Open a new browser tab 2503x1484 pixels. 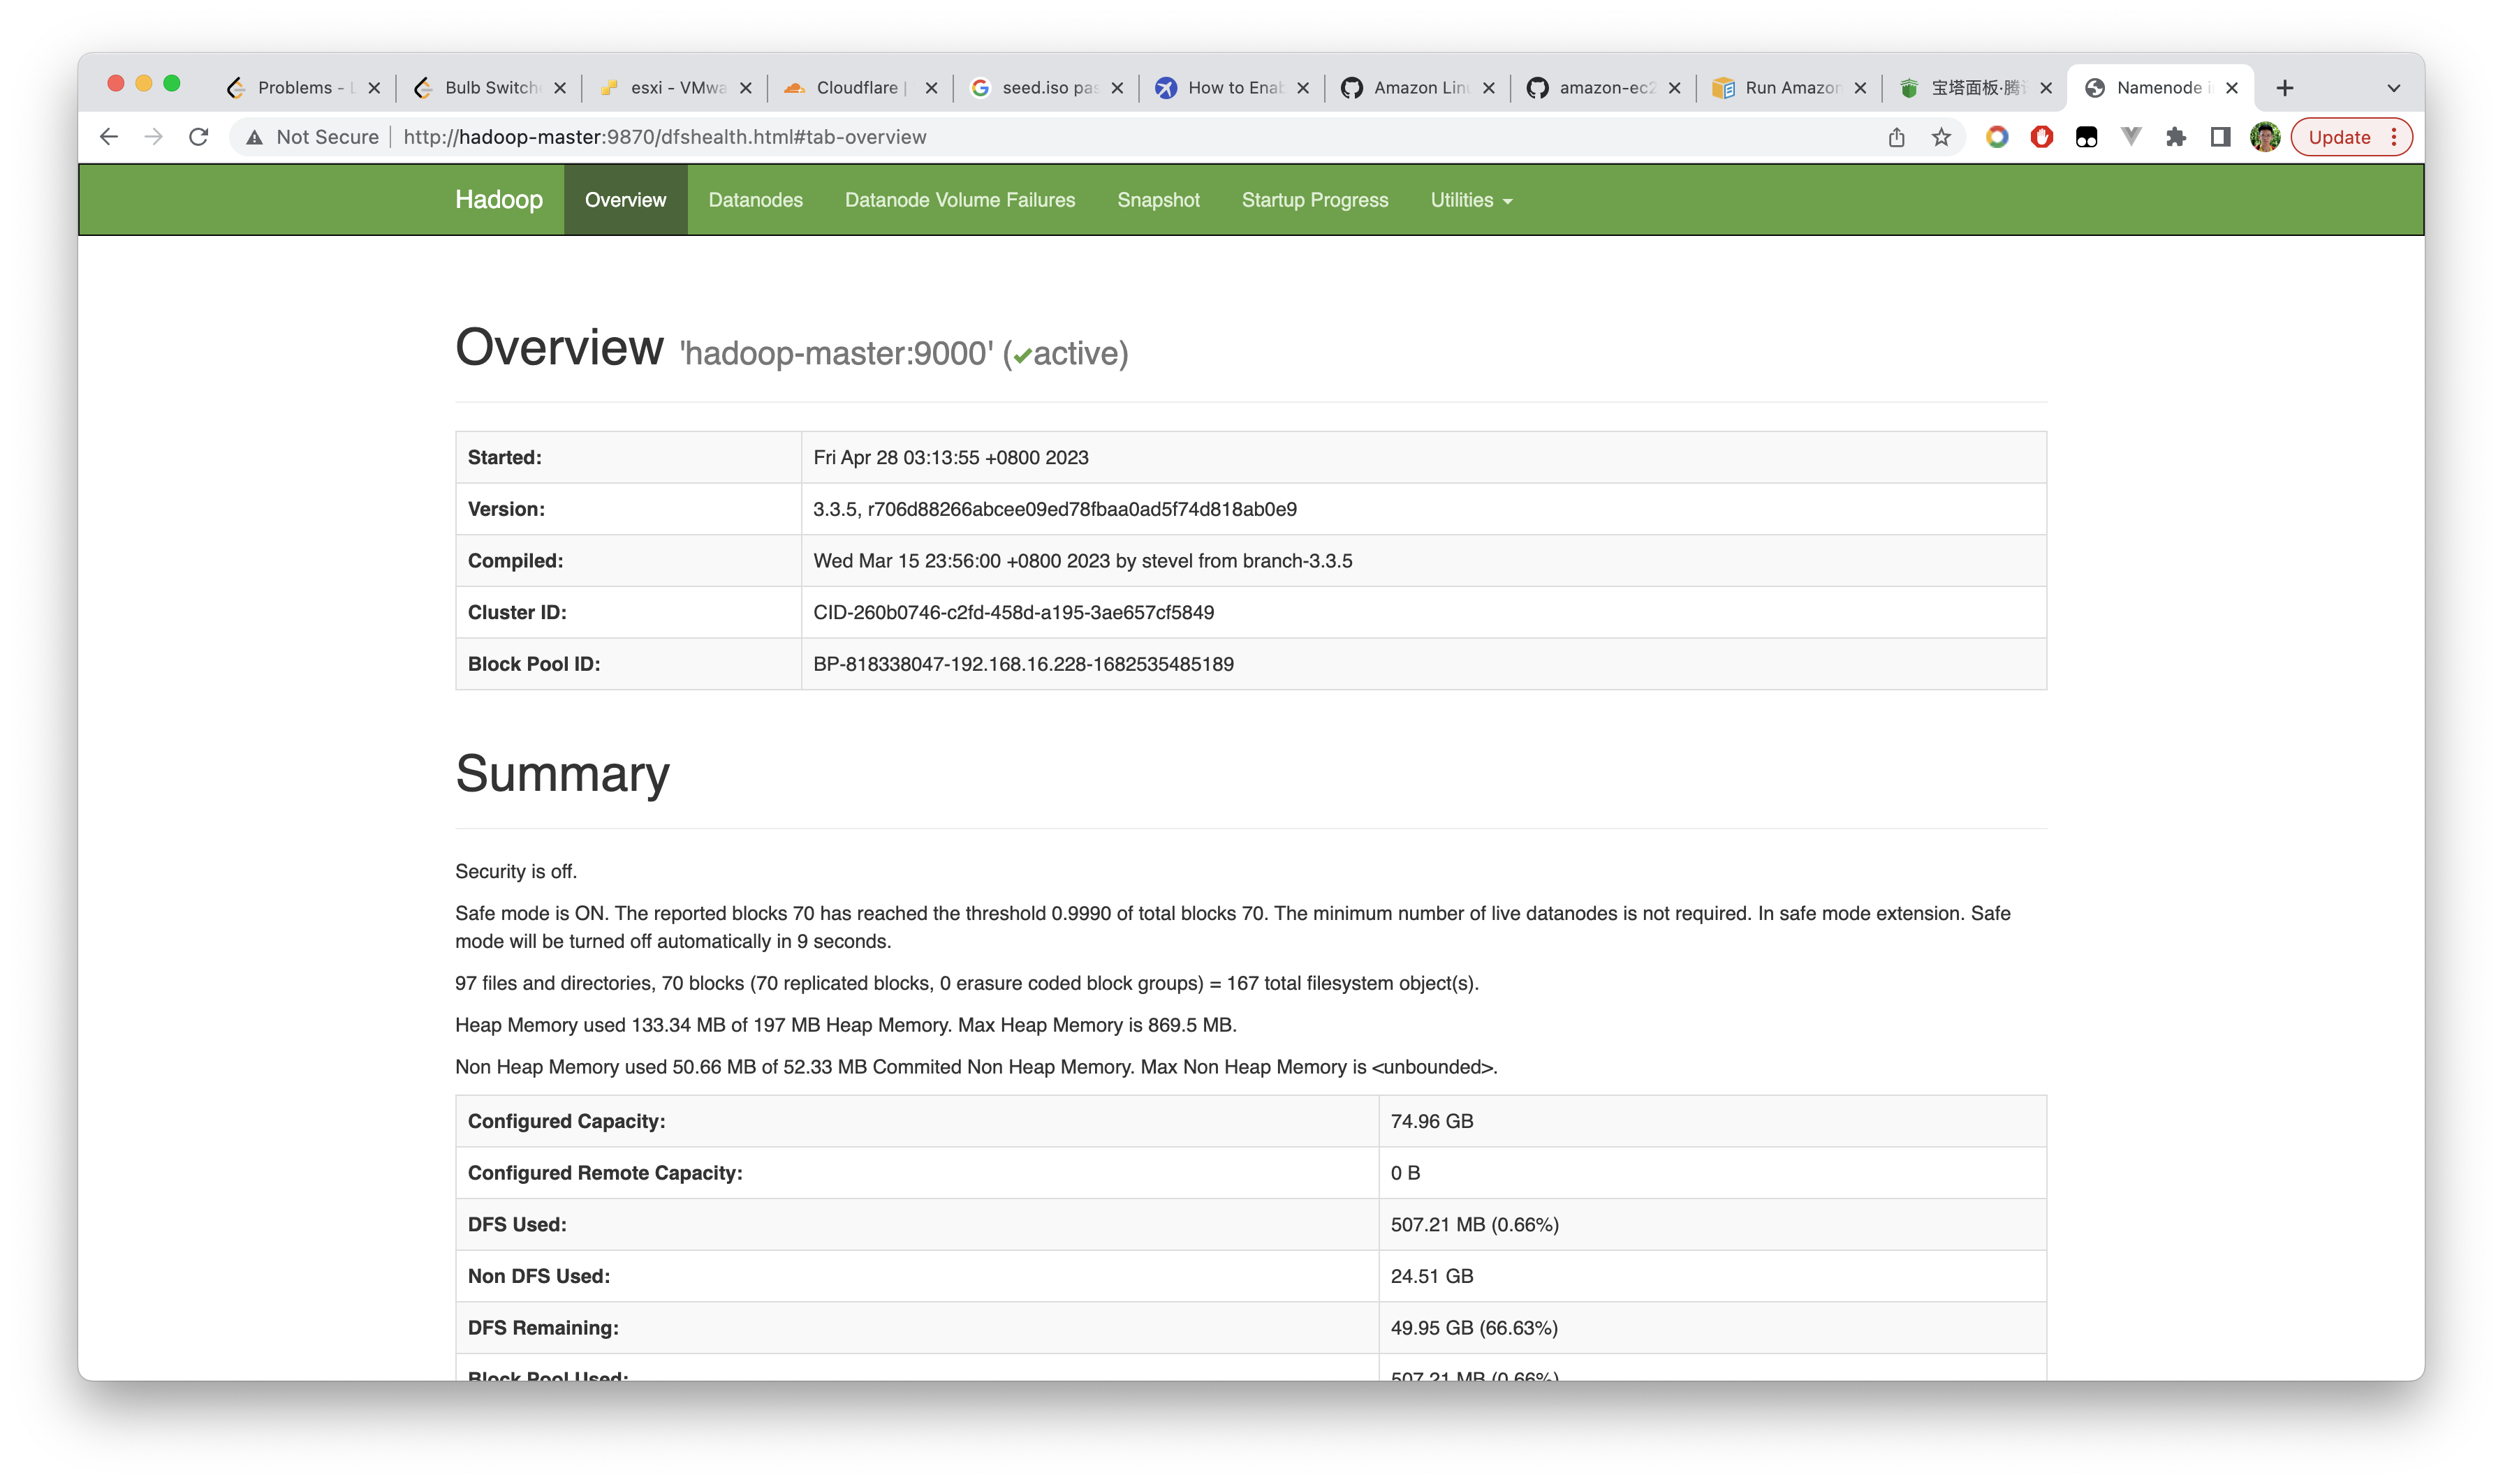coord(2284,88)
